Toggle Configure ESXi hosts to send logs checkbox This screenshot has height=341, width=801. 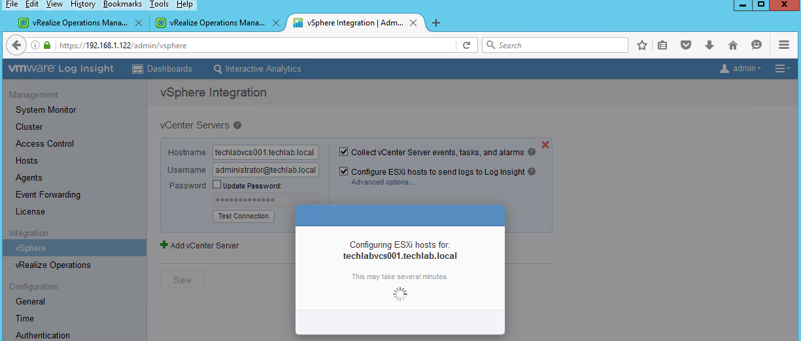click(344, 171)
